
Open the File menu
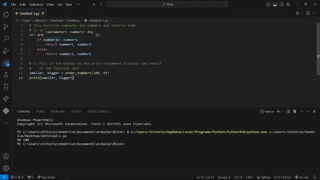pos(13,4)
